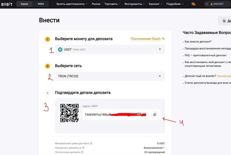Switch to the Биржа tab
Image resolution: width=231 pixels, height=155 pixels.
24,4
